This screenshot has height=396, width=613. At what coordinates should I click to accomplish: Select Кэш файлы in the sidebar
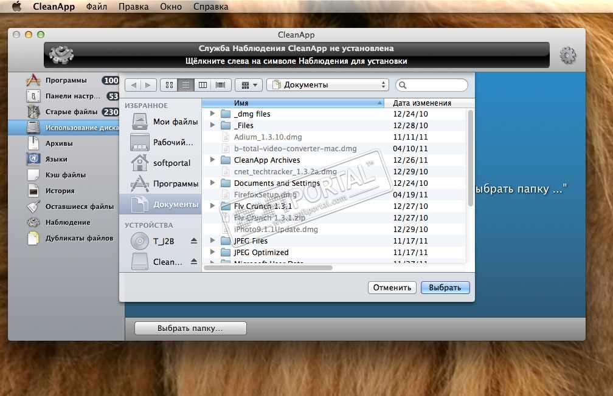(65, 175)
